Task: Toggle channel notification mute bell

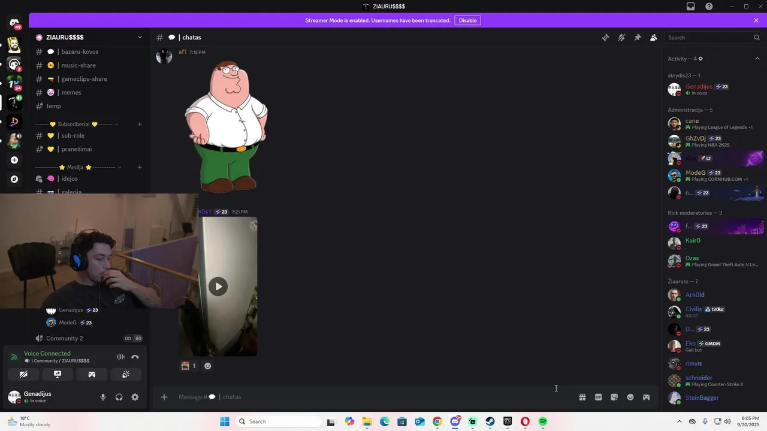Action: pyautogui.click(x=621, y=37)
